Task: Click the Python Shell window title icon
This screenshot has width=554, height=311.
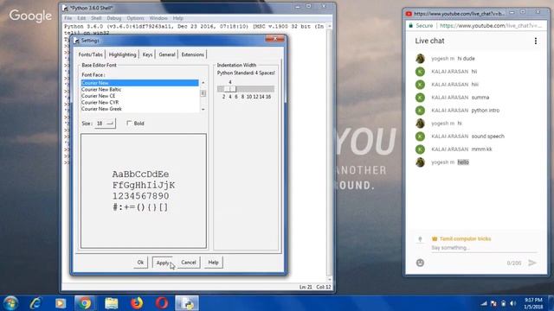Action: 66,8
